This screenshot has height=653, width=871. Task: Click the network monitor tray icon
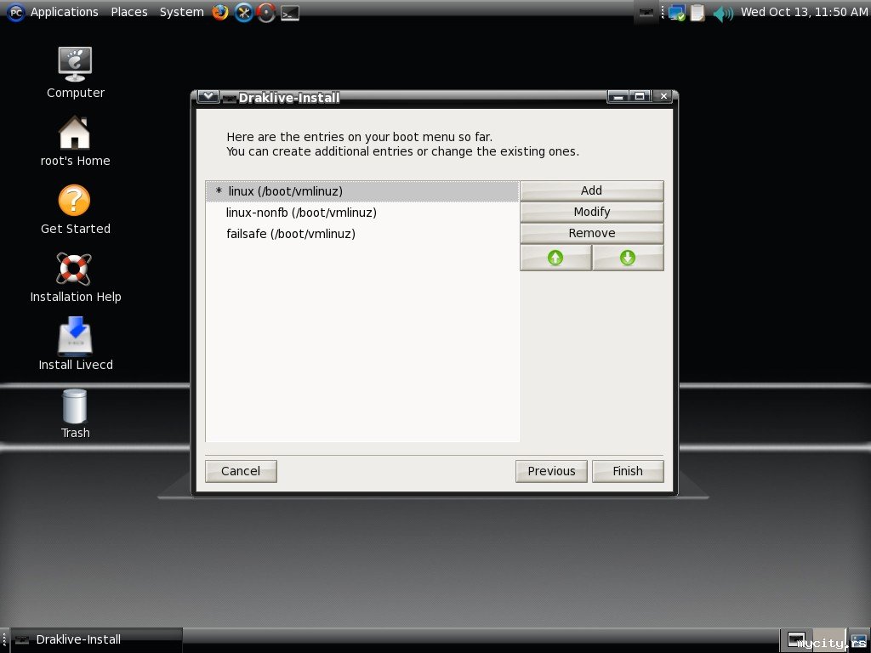tap(676, 12)
